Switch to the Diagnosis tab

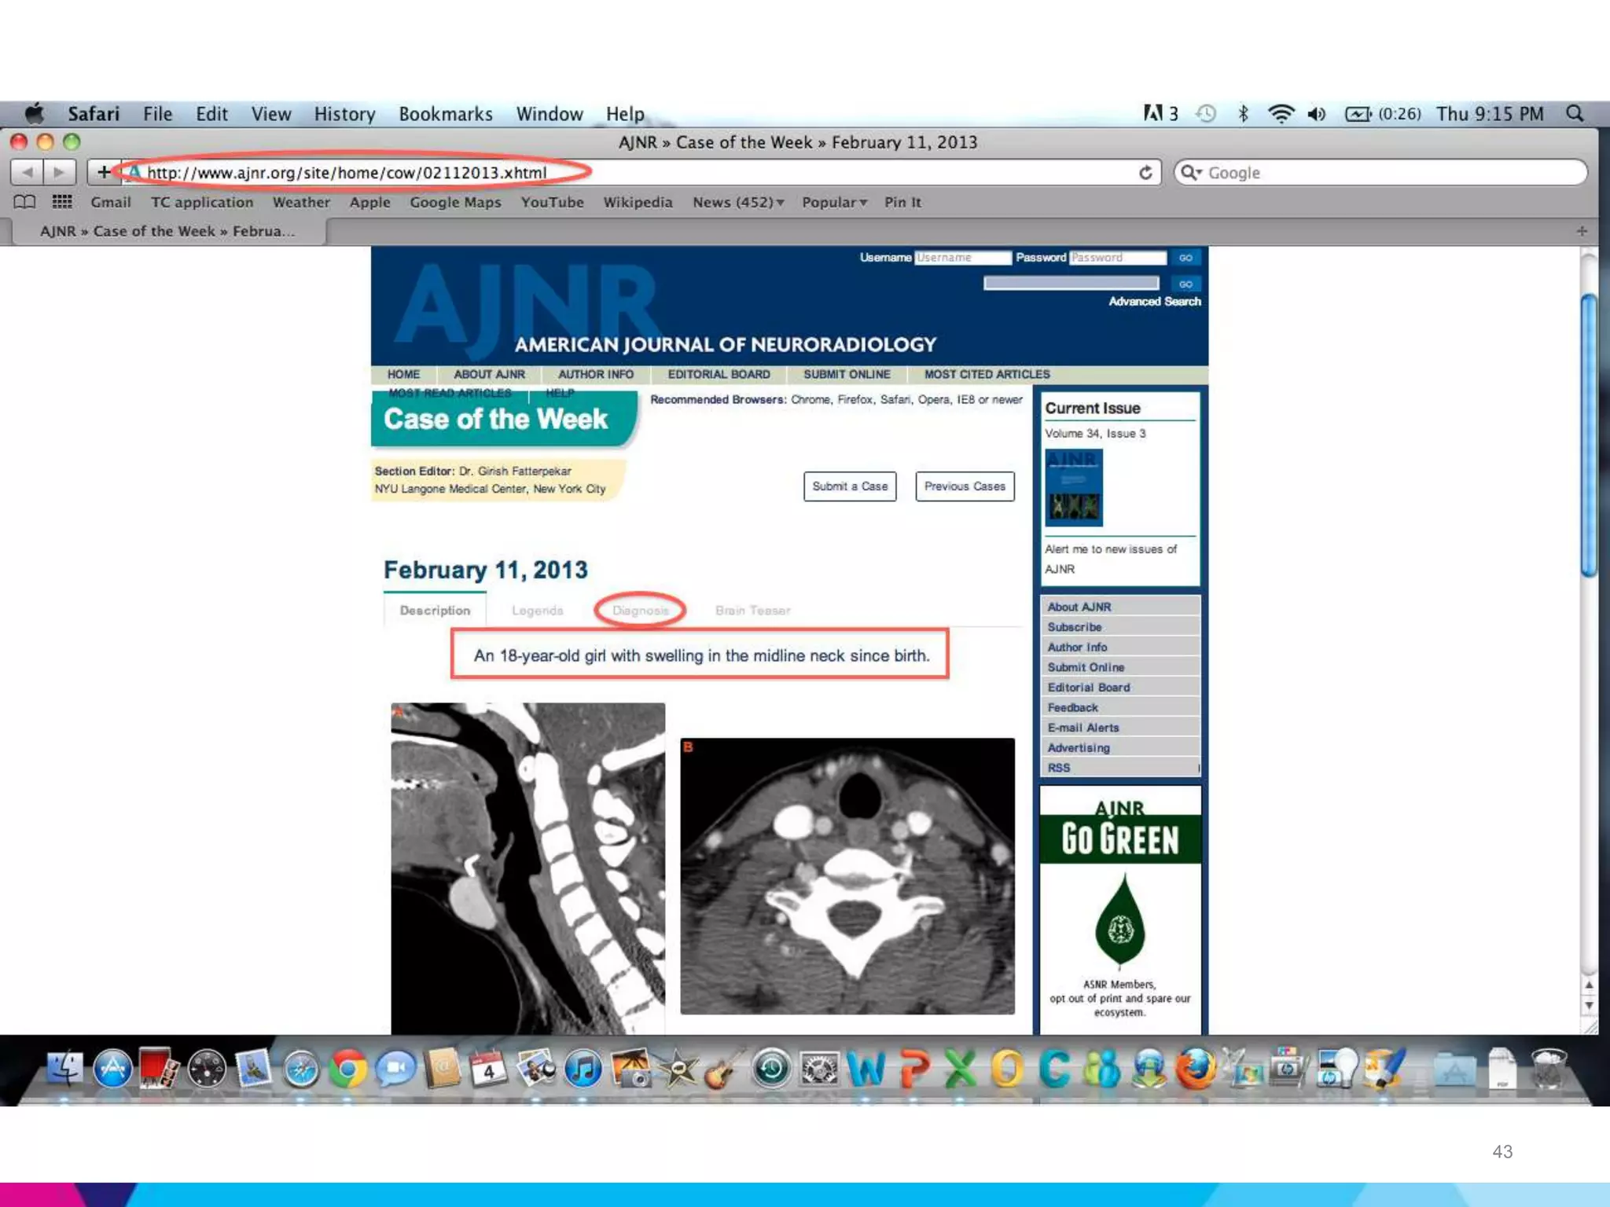coord(640,611)
